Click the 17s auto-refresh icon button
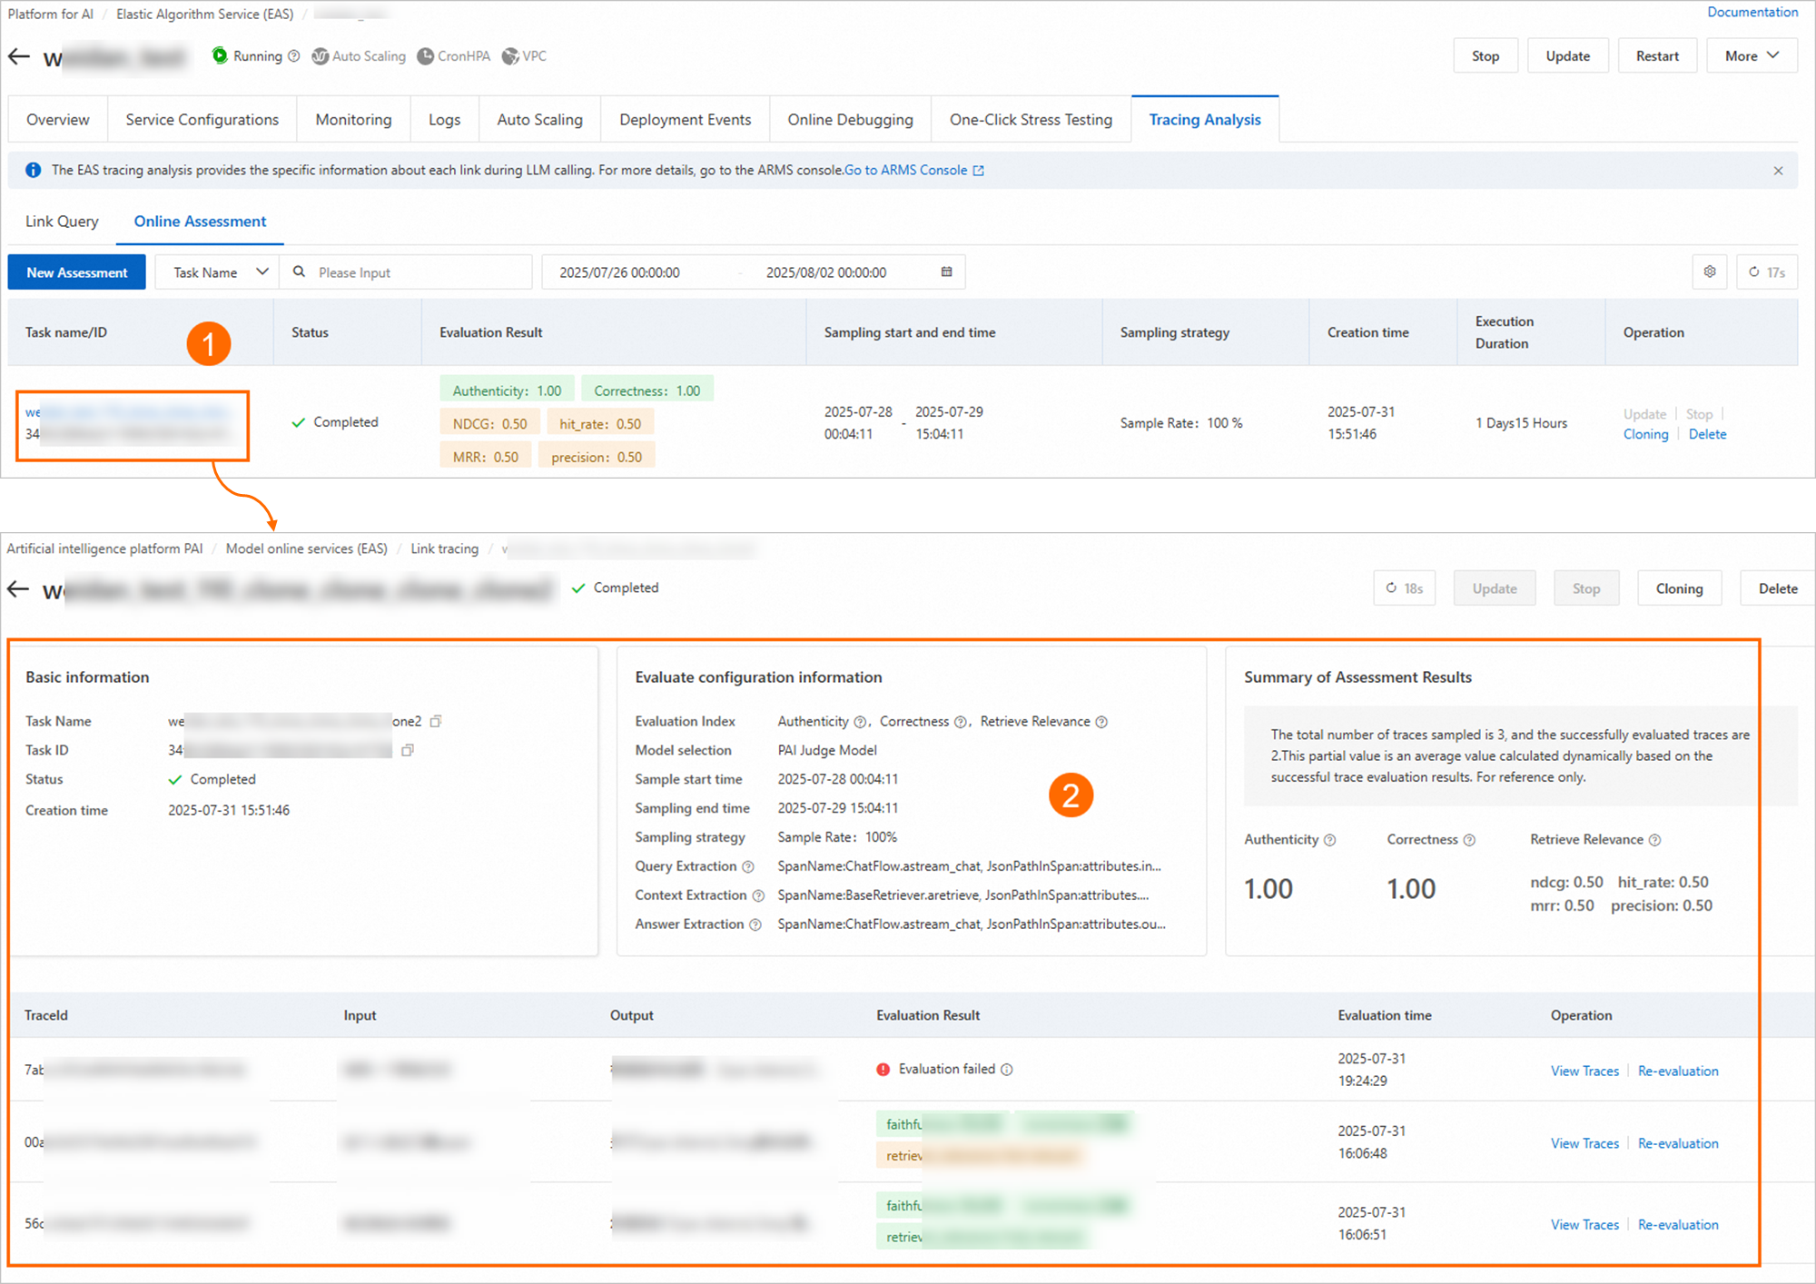1816x1284 pixels. pos(1767,272)
